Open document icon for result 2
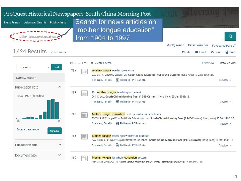The width and height of the screenshot is (241, 181). [x=84, y=93]
